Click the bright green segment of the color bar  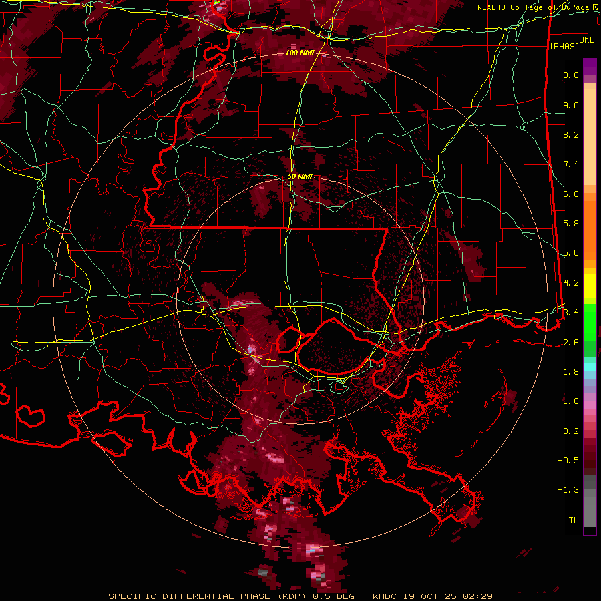coord(590,323)
